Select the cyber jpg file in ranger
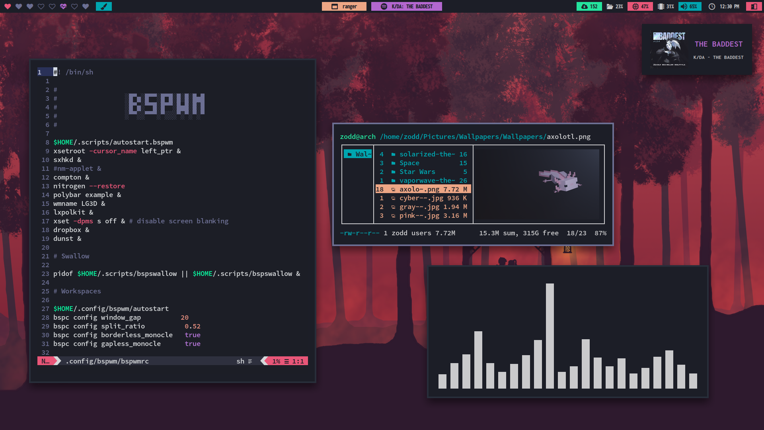764x430 pixels. click(x=421, y=198)
